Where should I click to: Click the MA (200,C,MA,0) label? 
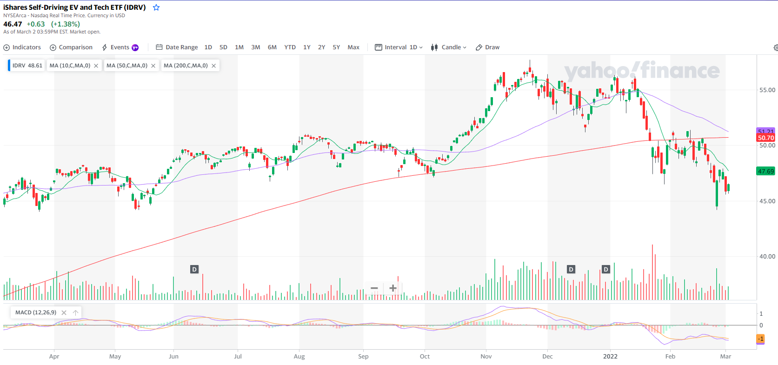[x=186, y=66]
